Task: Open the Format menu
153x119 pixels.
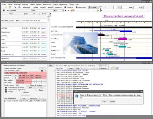Action: tap(32, 4)
